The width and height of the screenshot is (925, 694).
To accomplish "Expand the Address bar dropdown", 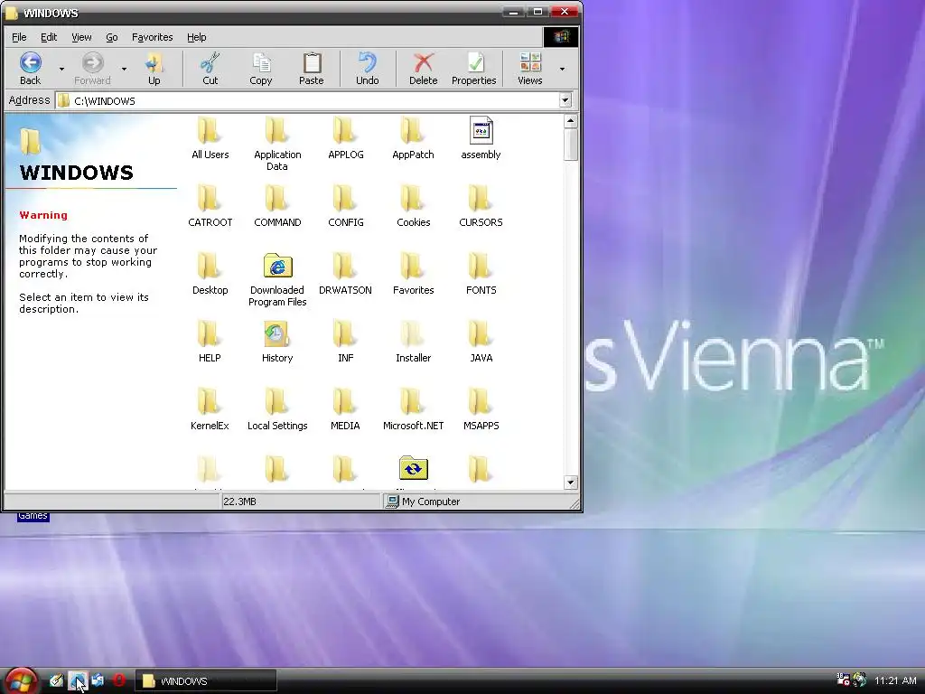I will [x=565, y=100].
